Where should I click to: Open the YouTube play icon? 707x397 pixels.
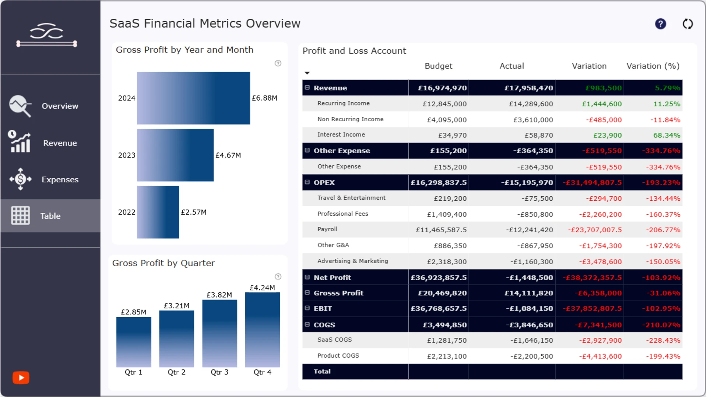[21, 378]
